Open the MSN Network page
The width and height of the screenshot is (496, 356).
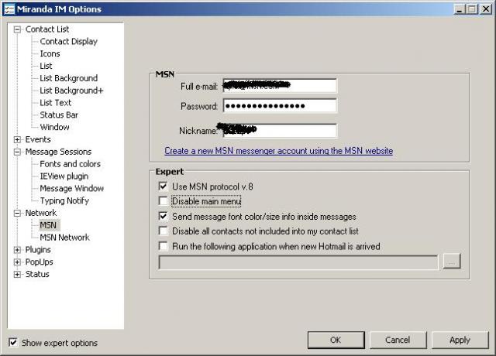pyautogui.click(x=64, y=238)
